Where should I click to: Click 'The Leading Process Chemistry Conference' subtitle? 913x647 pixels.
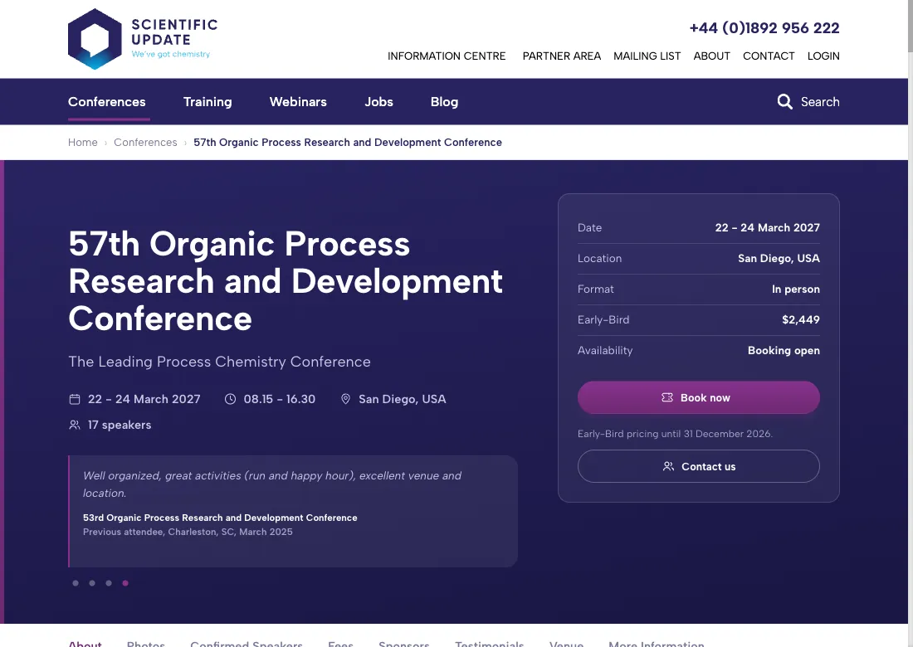click(x=219, y=362)
